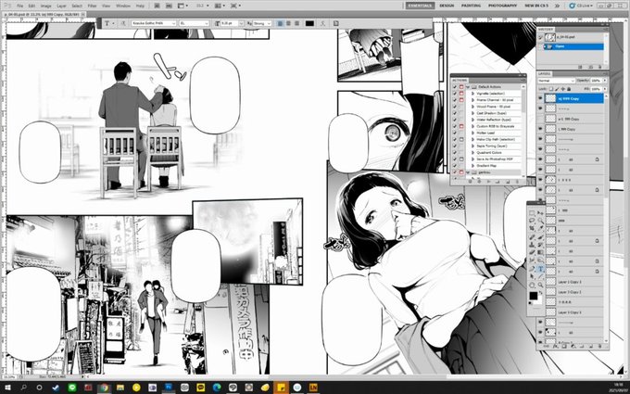The height and width of the screenshot is (394, 630).
Task: Select the Gradient tool
Action: (x=540, y=252)
